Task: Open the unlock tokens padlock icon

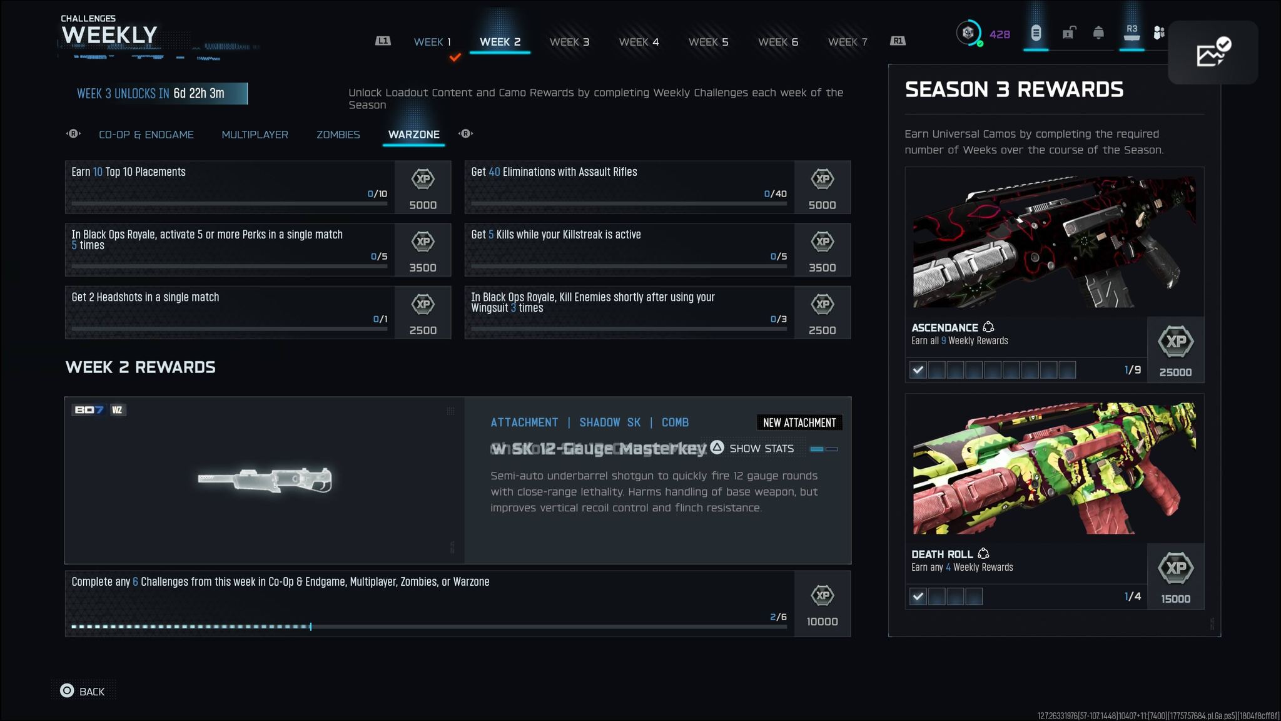Action: (x=1068, y=33)
